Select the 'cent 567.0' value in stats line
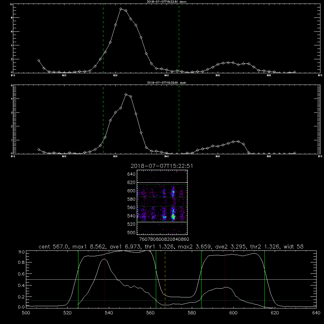This screenshot has width=324, height=324. (x=54, y=247)
